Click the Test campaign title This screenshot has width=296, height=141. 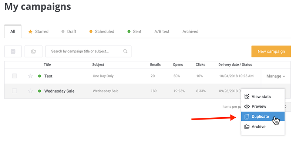48,76
